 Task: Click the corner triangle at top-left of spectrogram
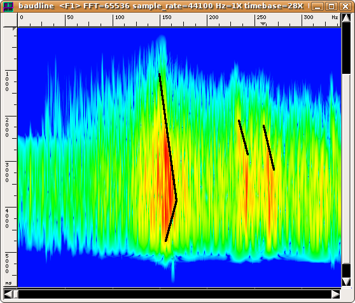[15, 29]
